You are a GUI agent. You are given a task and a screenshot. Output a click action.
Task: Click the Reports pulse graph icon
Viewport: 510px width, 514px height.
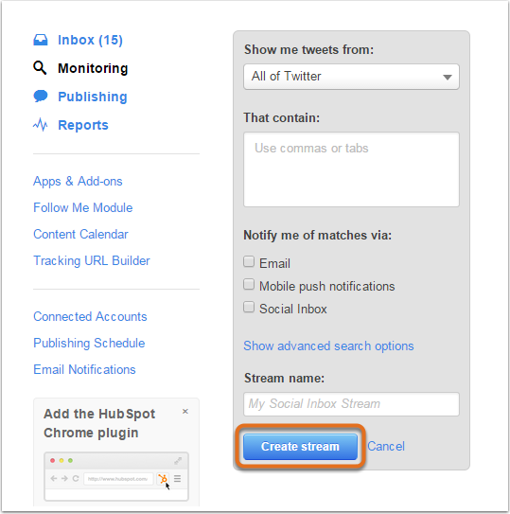pos(41,125)
